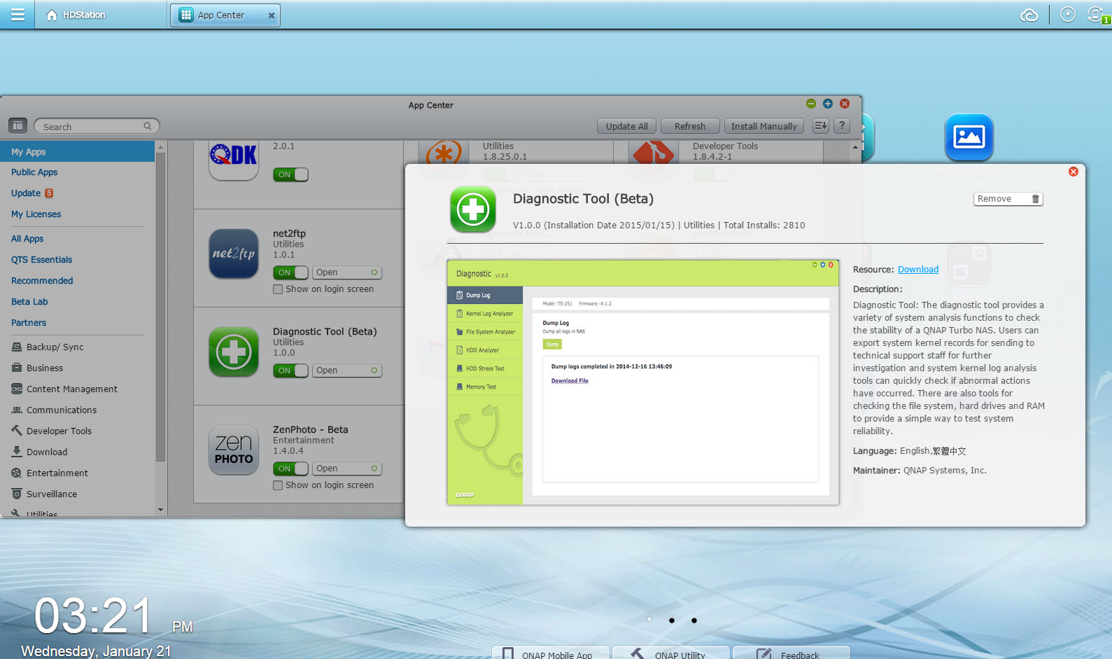Remove the Diagnostic Tool app

(1007, 199)
